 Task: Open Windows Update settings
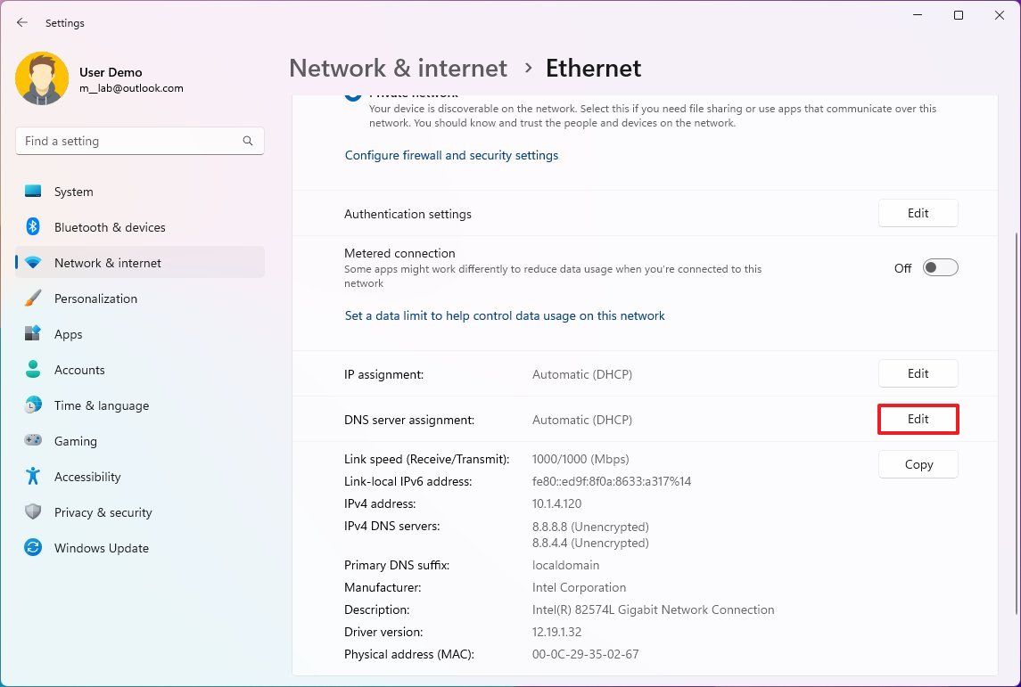[101, 547]
